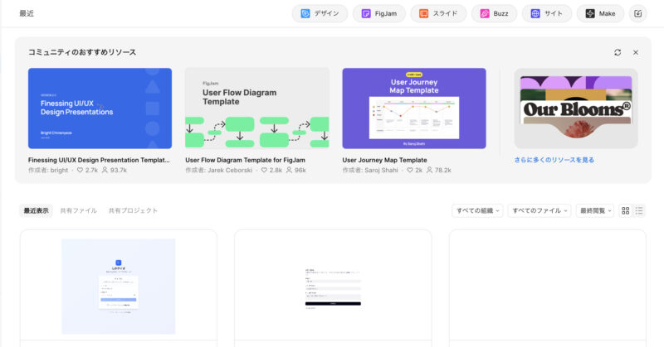Click the Buzz creation button
Image resolution: width=664 pixels, height=347 pixels.
[x=494, y=13]
